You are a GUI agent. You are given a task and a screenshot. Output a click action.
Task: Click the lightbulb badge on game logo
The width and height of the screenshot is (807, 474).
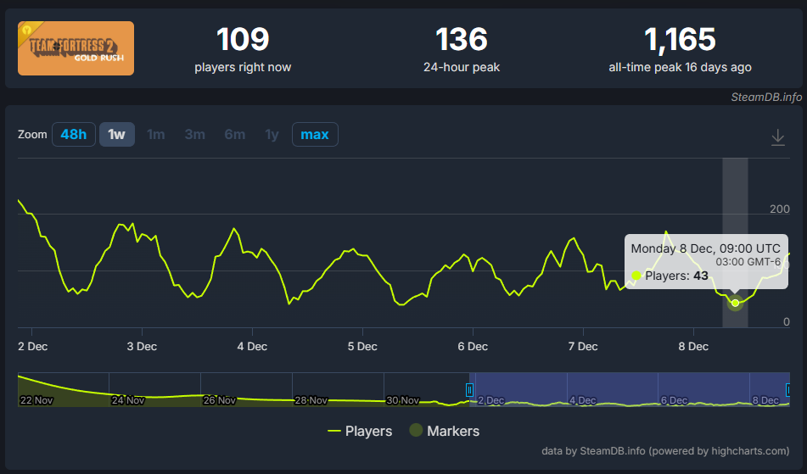click(x=27, y=31)
